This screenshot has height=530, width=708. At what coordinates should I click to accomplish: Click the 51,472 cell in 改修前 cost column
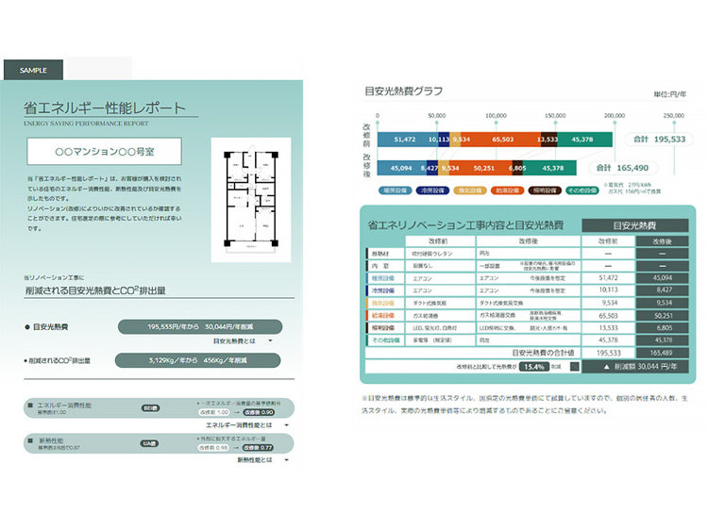608,278
